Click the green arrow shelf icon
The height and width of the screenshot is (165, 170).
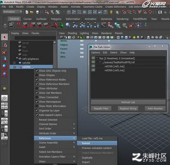[x=61, y=25]
